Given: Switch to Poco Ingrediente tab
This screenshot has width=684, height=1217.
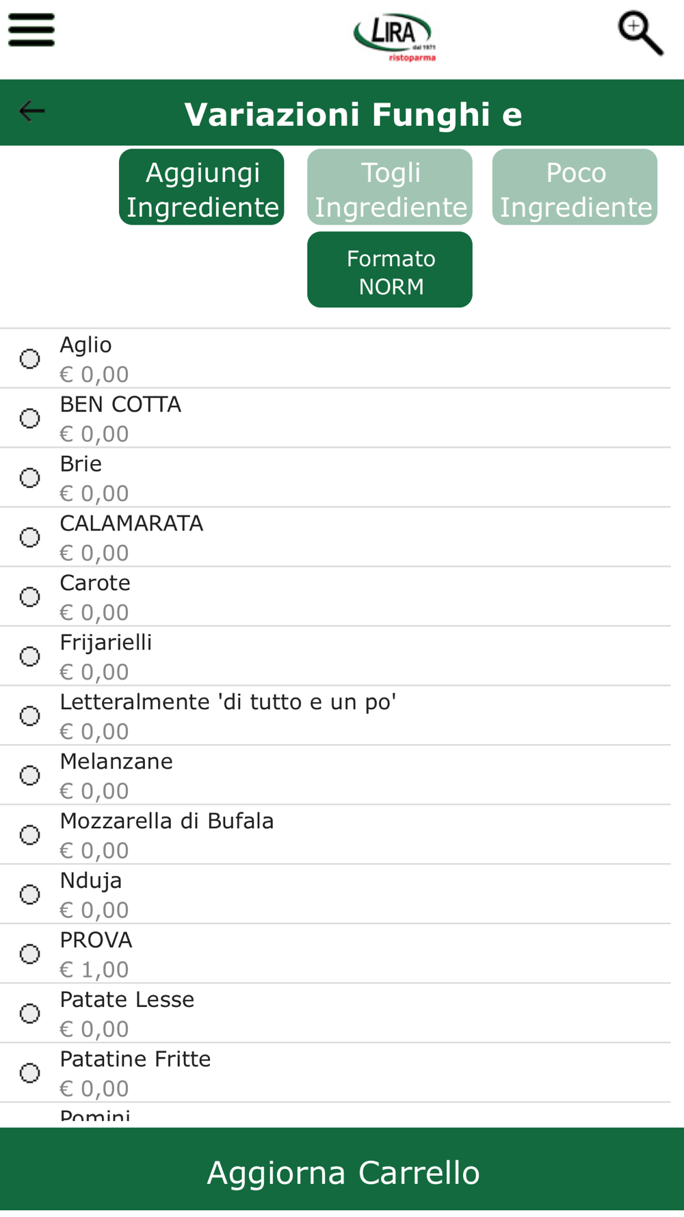Looking at the screenshot, I should coord(575,188).
